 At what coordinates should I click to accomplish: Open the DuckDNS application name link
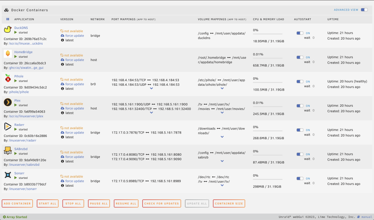tap(21, 28)
